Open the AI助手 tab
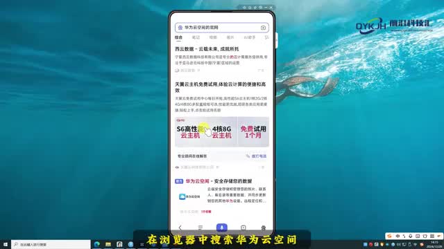The width and height of the screenshot is (444, 249). coord(250,37)
